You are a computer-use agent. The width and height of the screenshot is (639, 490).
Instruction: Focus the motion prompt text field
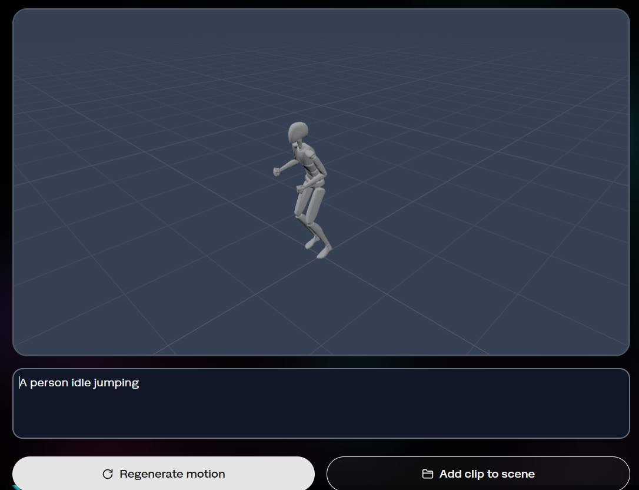click(x=321, y=403)
